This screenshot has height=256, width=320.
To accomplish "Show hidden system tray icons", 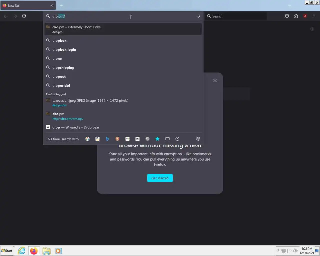I will click(x=278, y=250).
